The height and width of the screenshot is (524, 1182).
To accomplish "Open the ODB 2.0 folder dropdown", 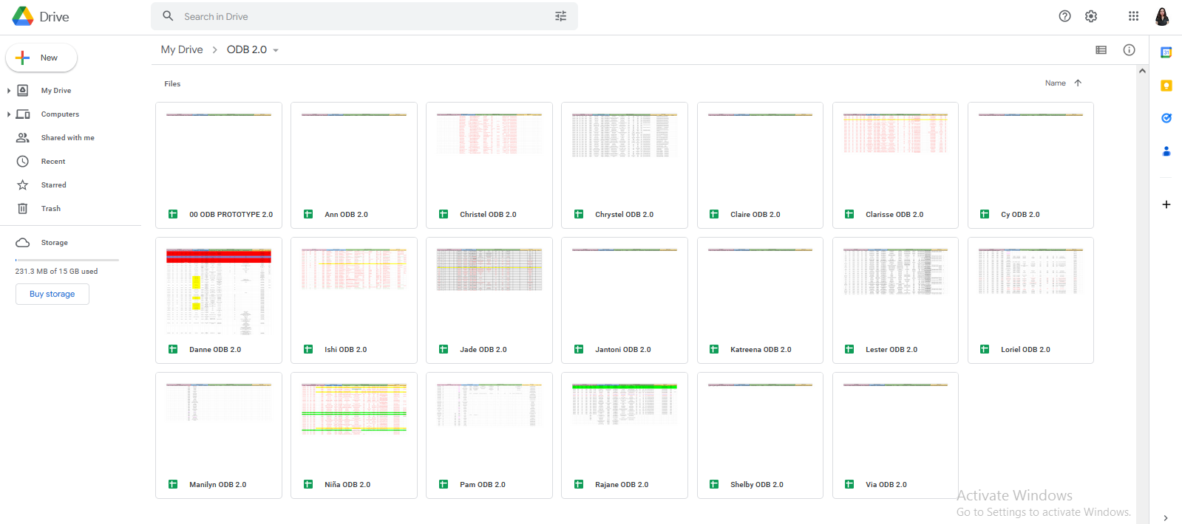I will (x=276, y=51).
